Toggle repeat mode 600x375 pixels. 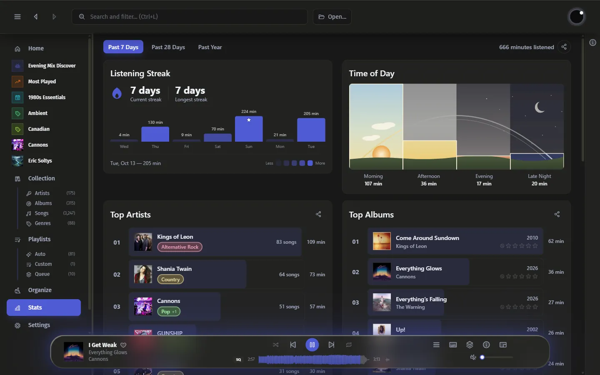click(349, 345)
